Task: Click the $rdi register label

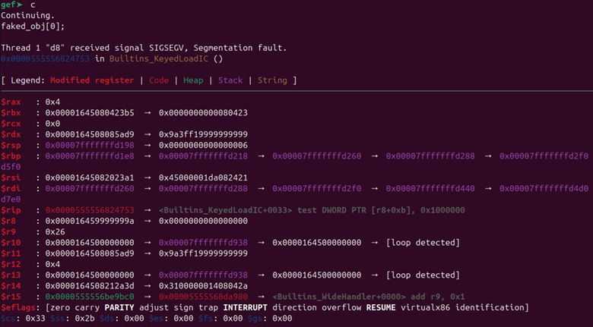Action: (x=11, y=188)
